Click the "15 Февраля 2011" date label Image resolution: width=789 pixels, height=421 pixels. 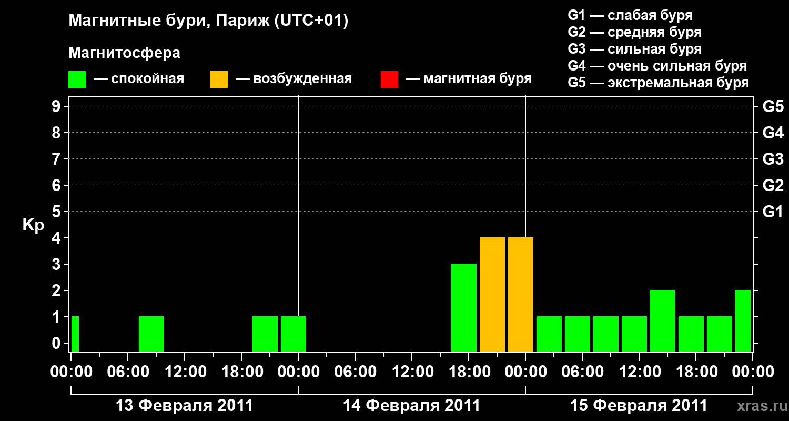pyautogui.click(x=639, y=406)
